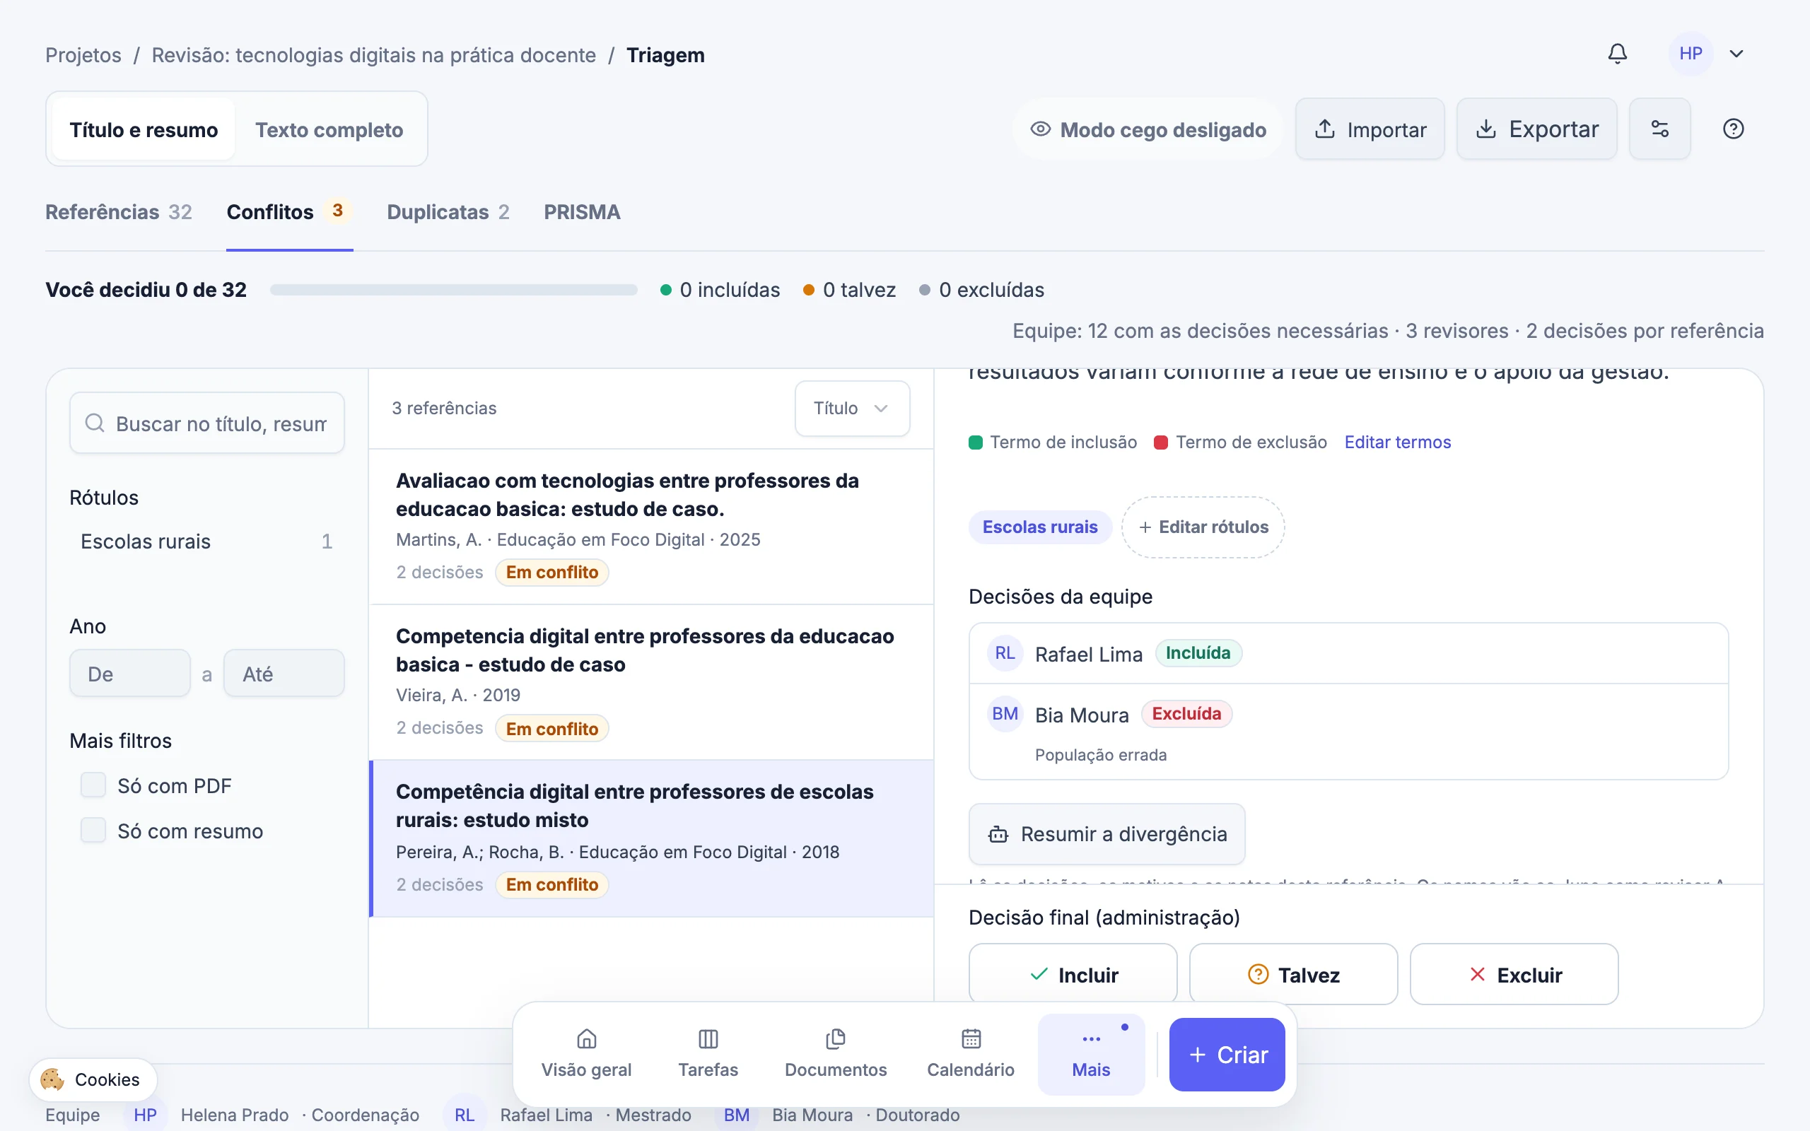Enable Só com resumo checkbox
Viewport: 1810px width, 1131px height.
(93, 831)
